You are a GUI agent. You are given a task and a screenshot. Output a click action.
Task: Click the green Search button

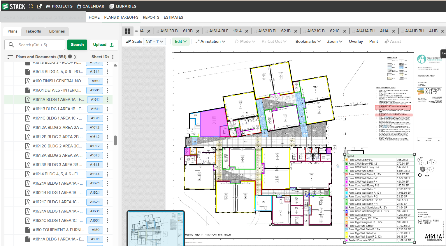pos(77,45)
